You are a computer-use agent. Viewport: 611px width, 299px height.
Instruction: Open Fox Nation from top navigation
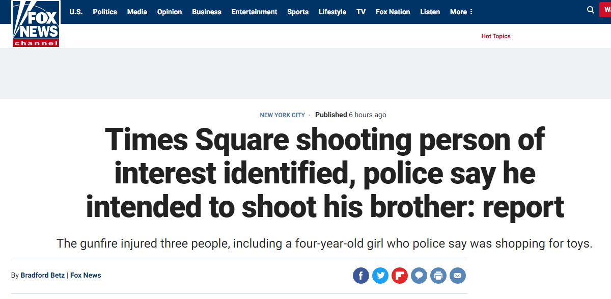pos(393,12)
